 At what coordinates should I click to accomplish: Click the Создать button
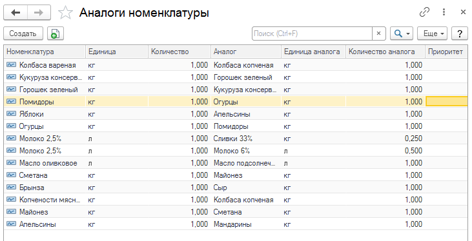pyautogui.click(x=23, y=34)
